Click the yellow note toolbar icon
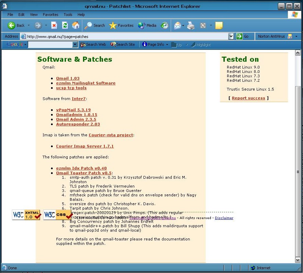The width and height of the screenshot is (303, 273). tap(219, 25)
